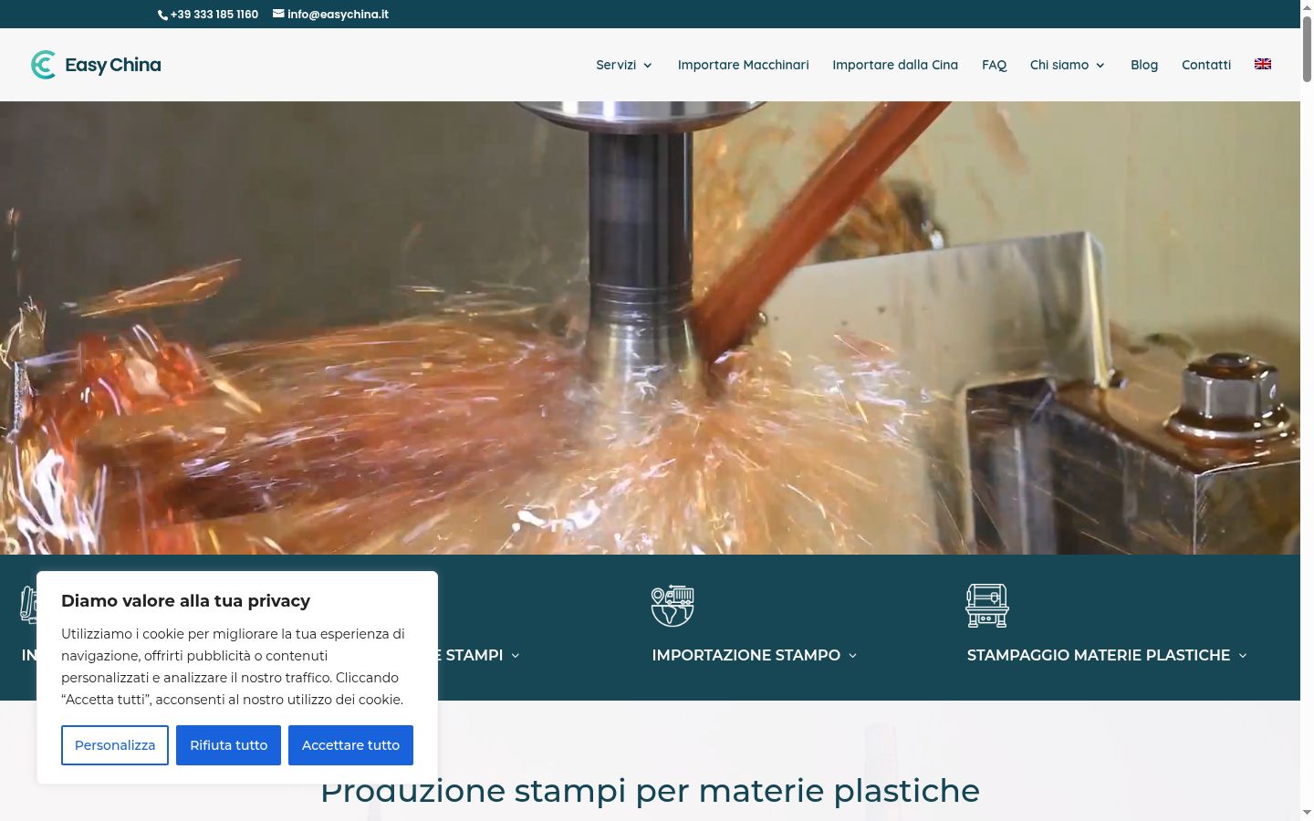Click the stampaggio machine icon
Image resolution: width=1314 pixels, height=821 pixels.
coord(987,606)
